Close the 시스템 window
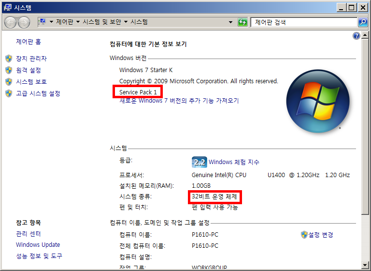The height and width of the screenshot is (271, 371). (x=363, y=8)
